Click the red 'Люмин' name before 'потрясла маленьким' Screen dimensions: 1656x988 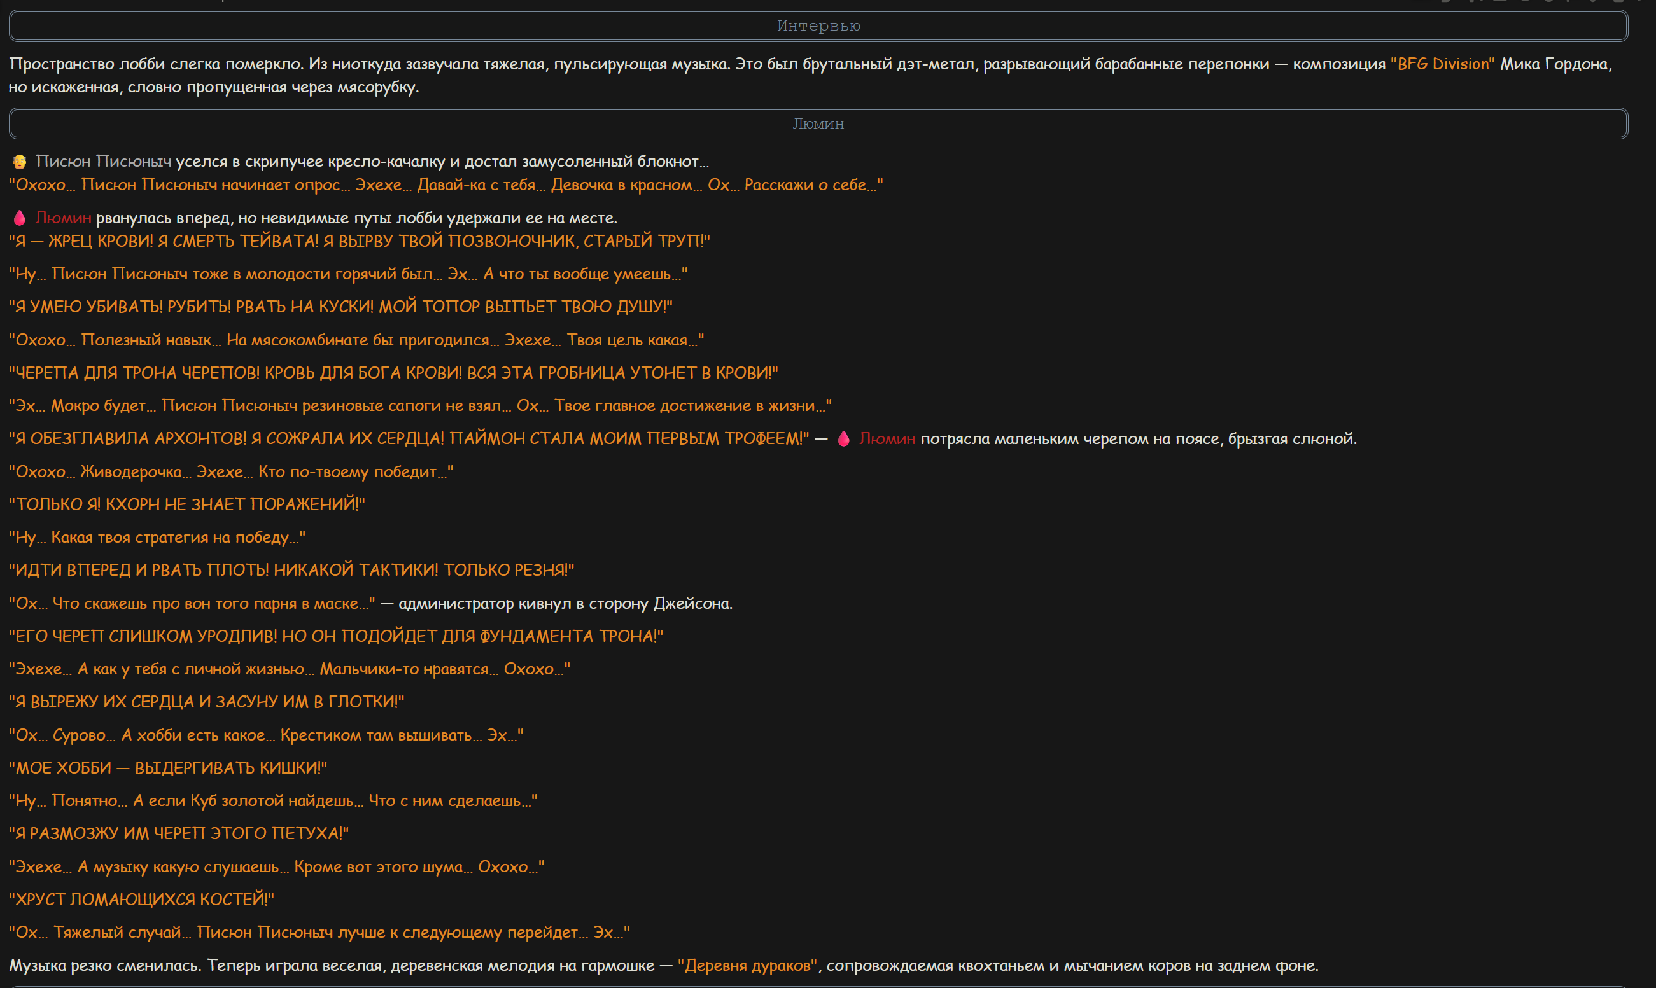coord(887,439)
